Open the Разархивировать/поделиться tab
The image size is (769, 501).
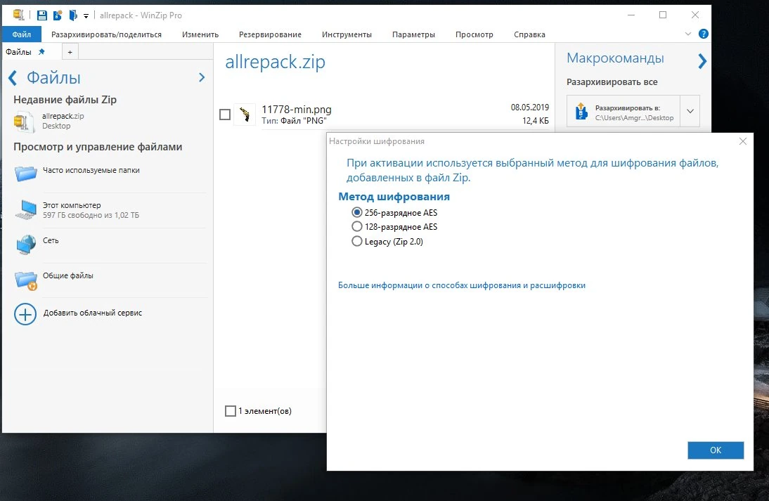tap(106, 34)
